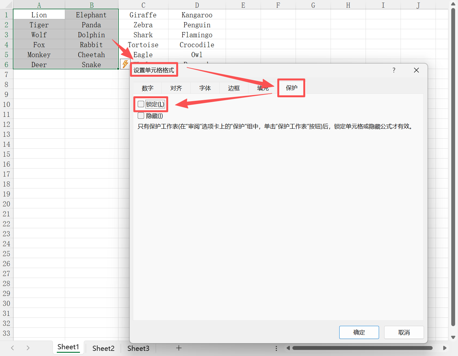Select the Owl cell
The width and height of the screenshot is (458, 356).
[x=197, y=55]
